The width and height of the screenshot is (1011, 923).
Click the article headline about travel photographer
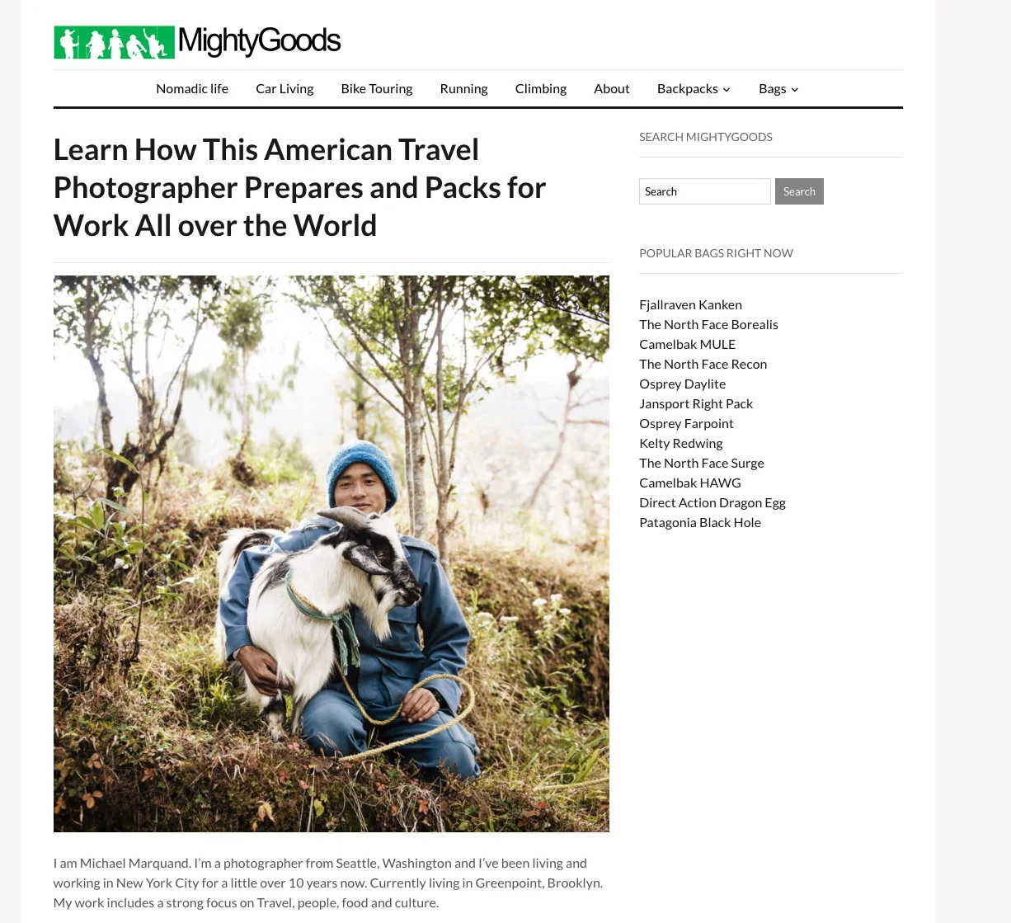299,187
